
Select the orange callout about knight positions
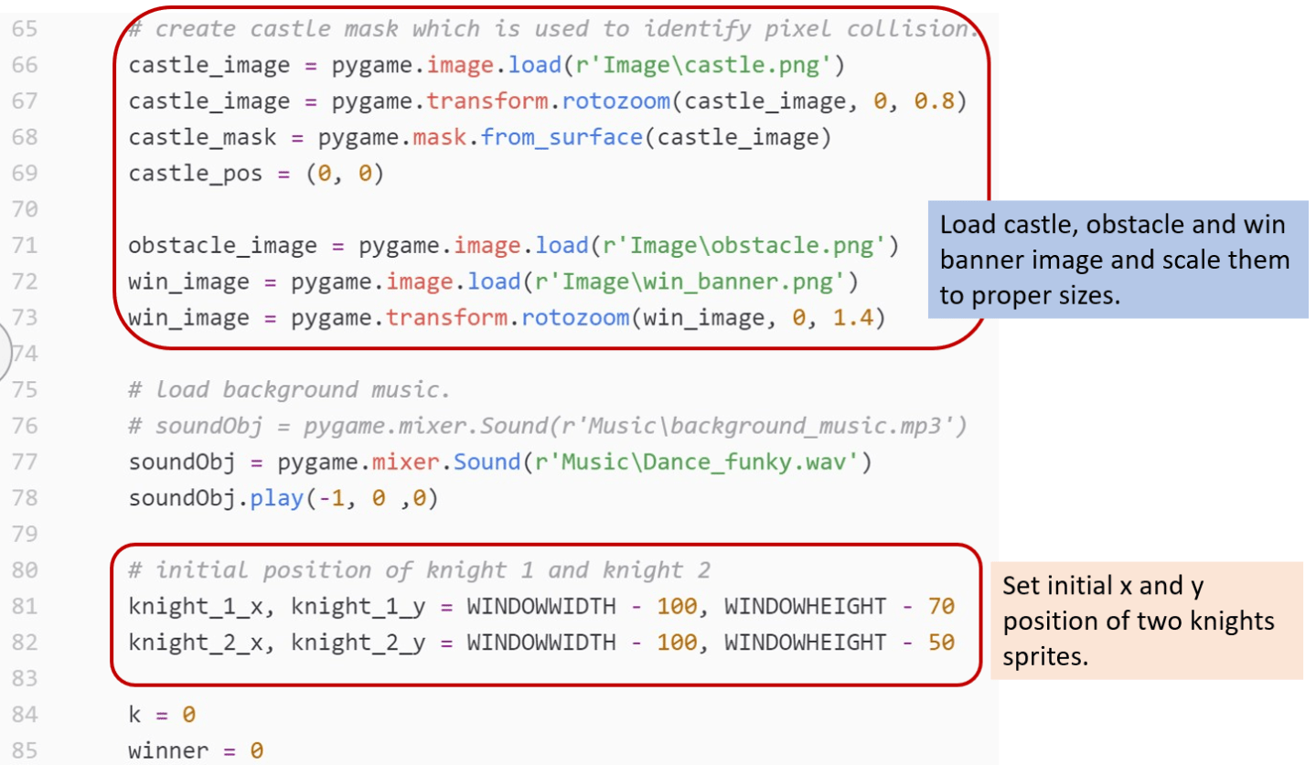click(1146, 621)
